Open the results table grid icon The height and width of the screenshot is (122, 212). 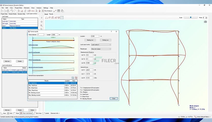pos(59,11)
